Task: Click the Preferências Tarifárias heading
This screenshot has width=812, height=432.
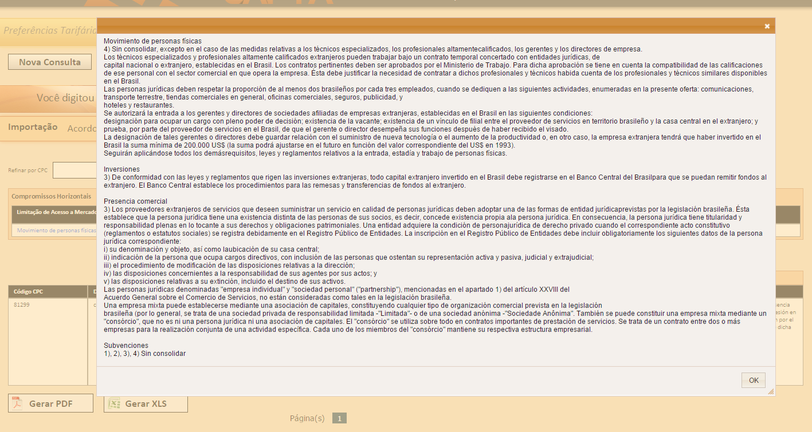Action: coord(49,30)
